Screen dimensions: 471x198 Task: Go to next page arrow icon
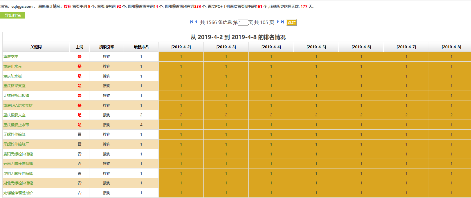[278, 22]
